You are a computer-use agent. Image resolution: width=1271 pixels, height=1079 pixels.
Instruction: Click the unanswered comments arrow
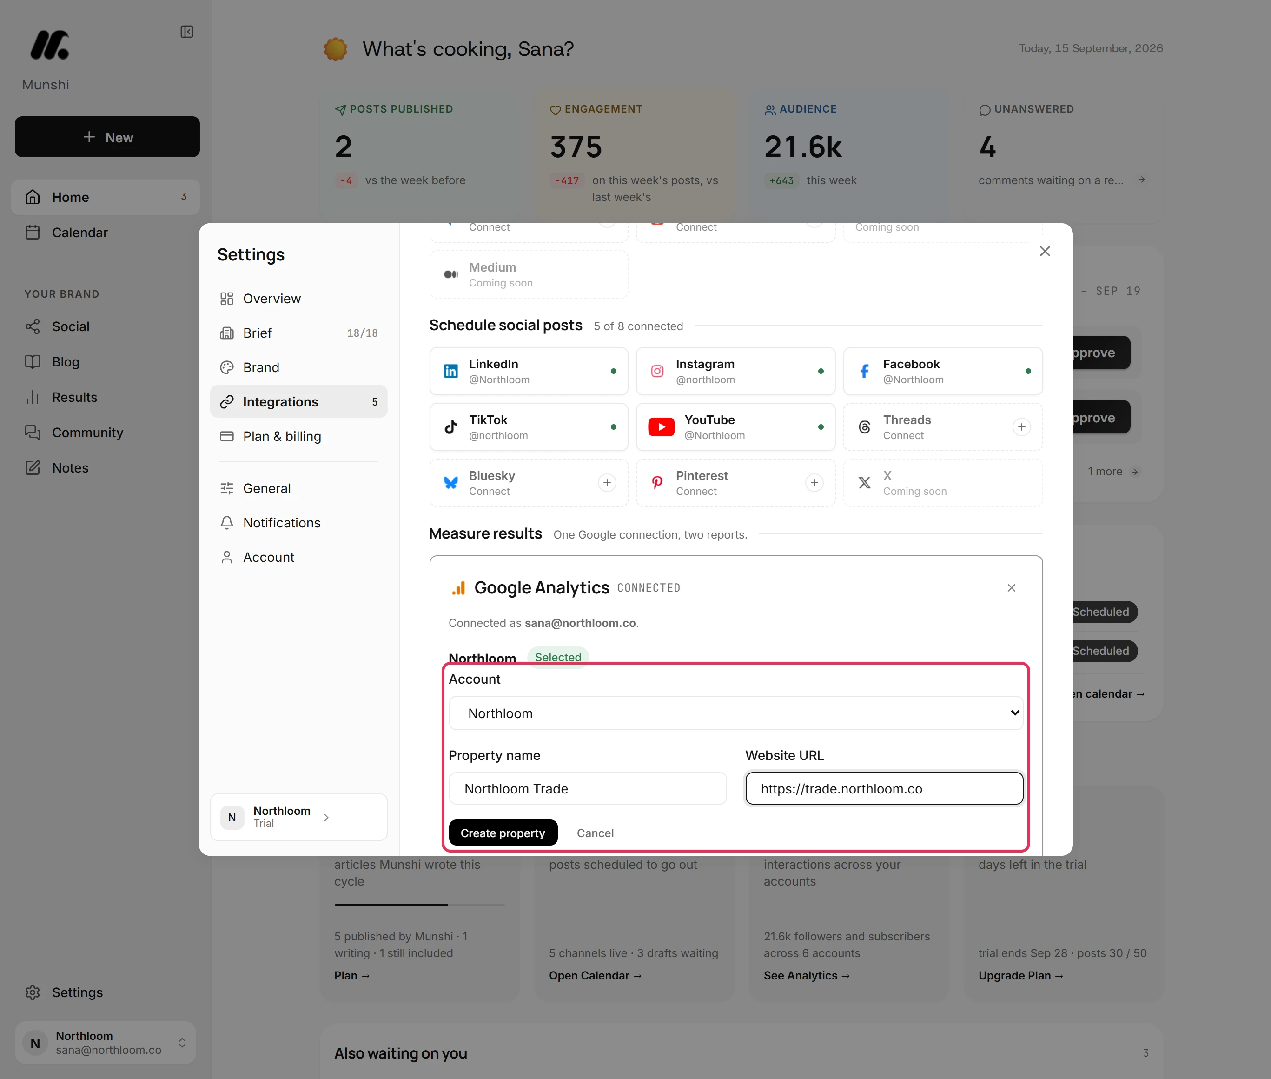[x=1141, y=180]
